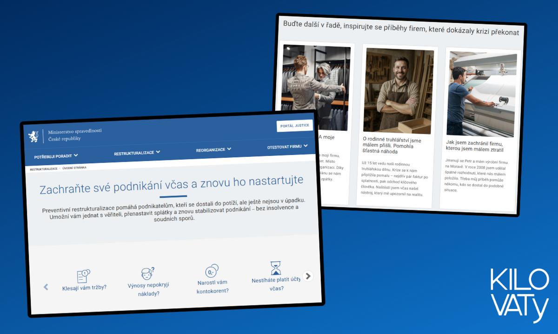Expand the Restrukturalizace menu chevron
558x334 pixels.
point(158,152)
